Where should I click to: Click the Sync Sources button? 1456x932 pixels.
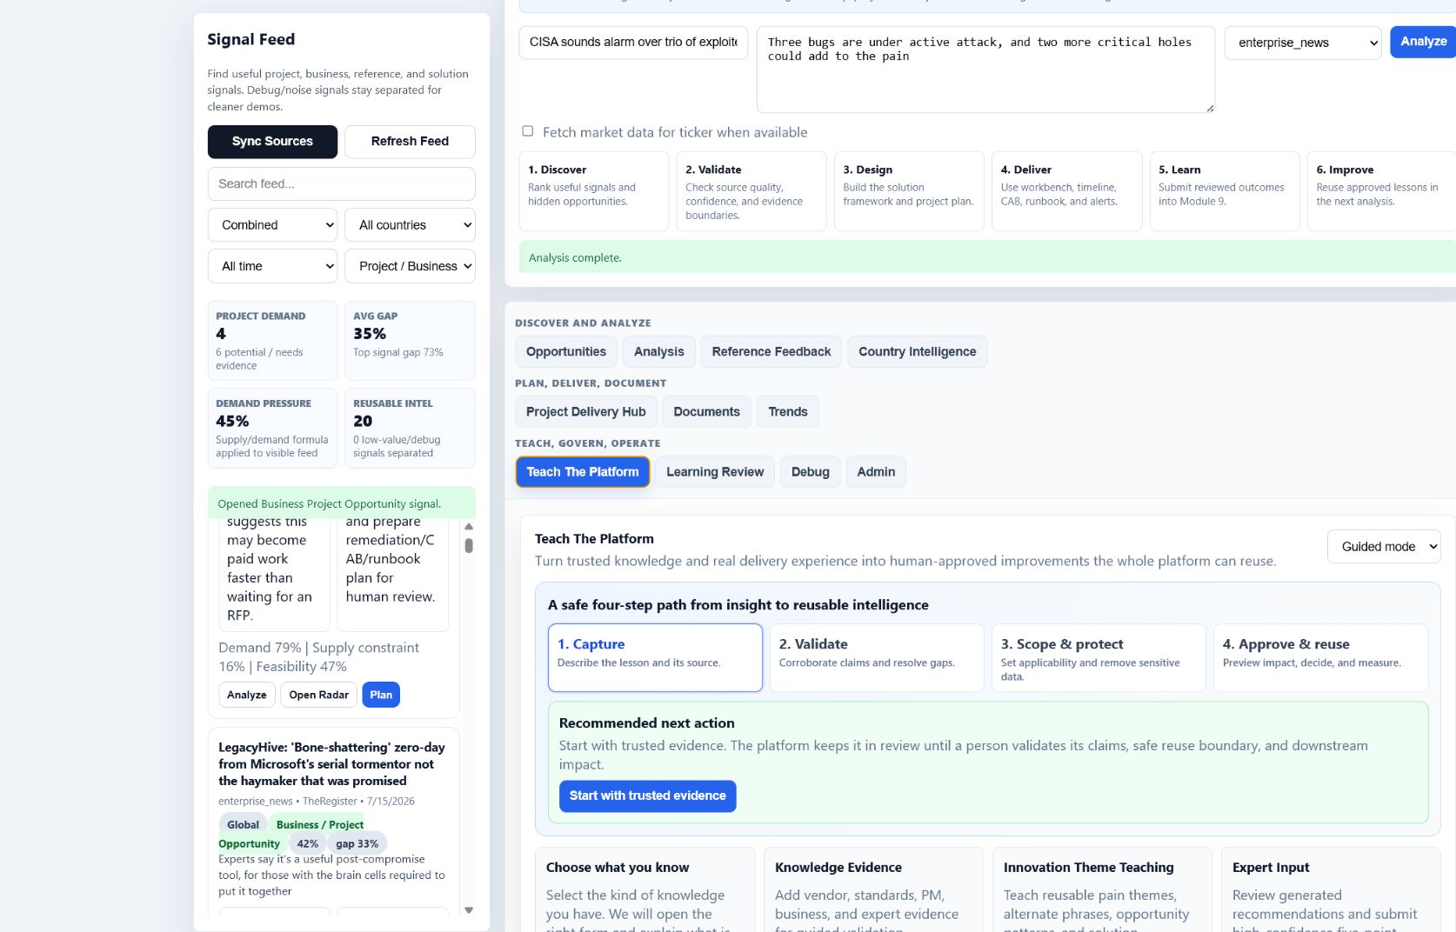point(272,142)
